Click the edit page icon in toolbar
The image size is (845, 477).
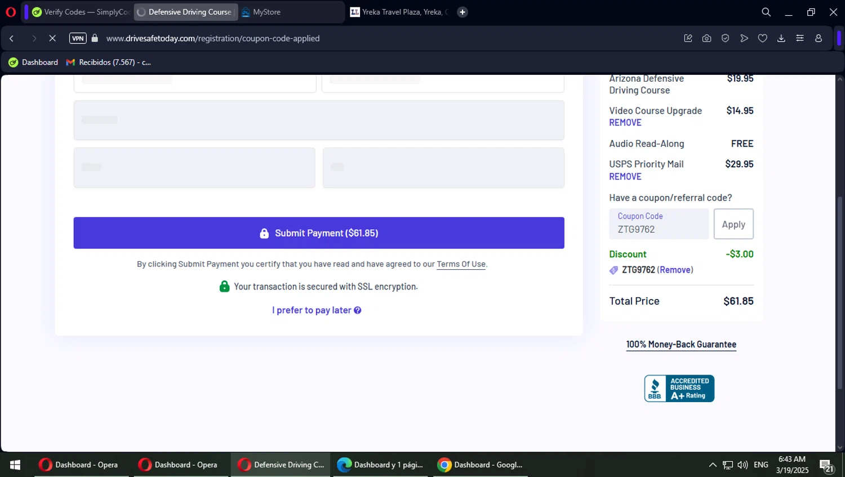[x=688, y=38]
